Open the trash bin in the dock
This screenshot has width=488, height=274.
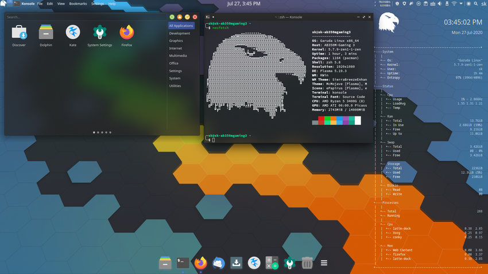307,263
